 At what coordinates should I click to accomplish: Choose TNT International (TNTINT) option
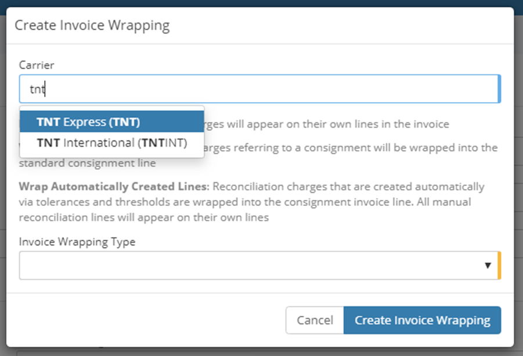(x=111, y=143)
